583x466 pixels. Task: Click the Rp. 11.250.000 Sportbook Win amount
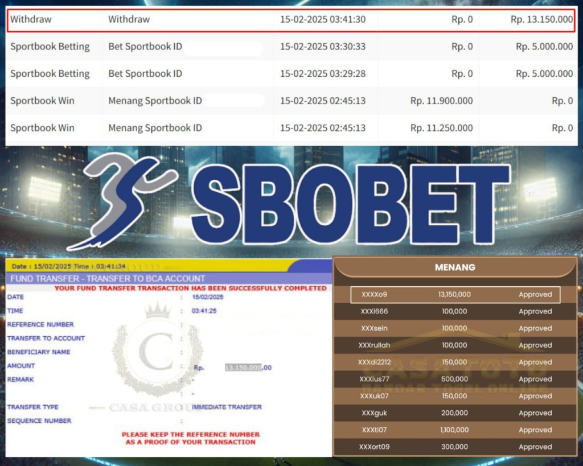point(441,128)
